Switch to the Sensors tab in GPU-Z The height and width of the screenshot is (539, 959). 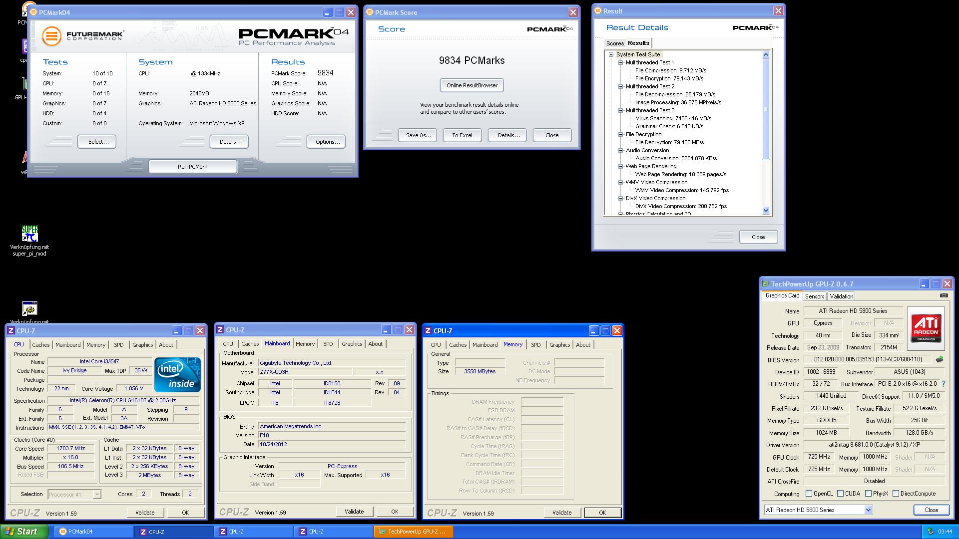click(x=814, y=296)
